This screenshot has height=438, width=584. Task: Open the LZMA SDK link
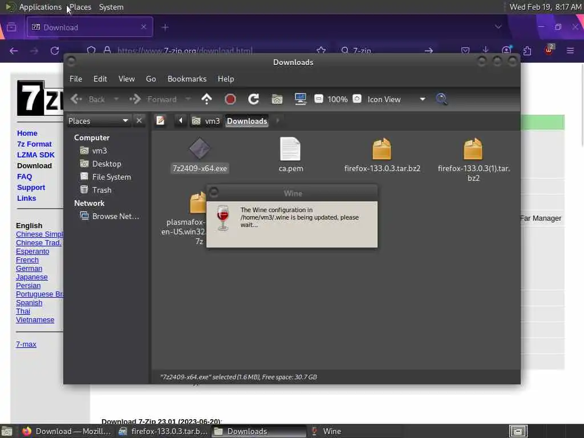click(36, 155)
